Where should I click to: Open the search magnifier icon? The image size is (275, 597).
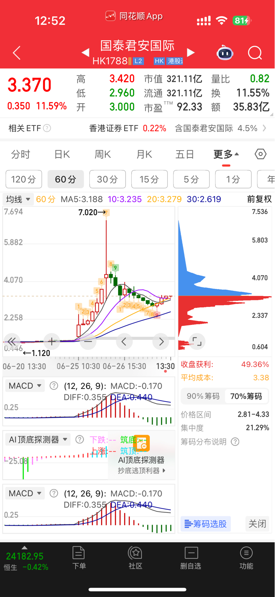pyautogui.click(x=255, y=53)
